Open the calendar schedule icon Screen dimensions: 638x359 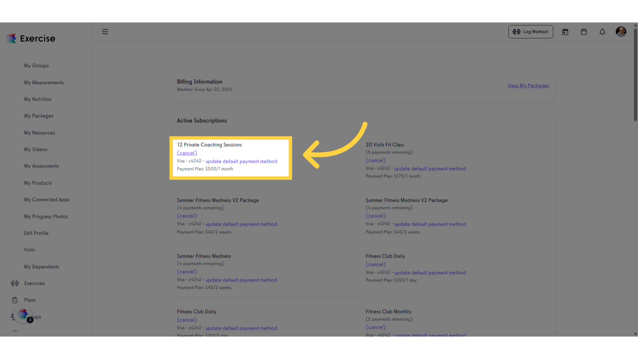click(x=565, y=32)
